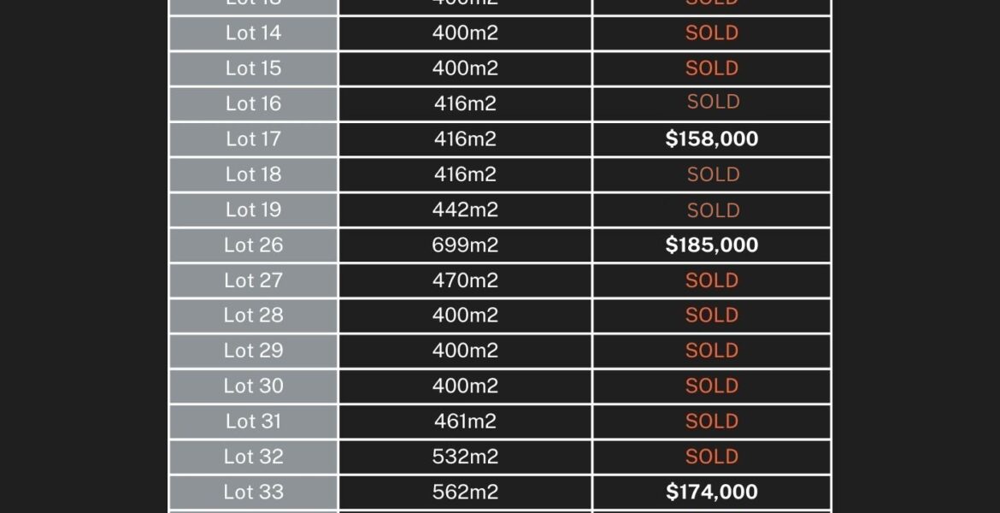Select the Lot 28 label cell
Image resolution: width=1000 pixels, height=513 pixels.
[253, 315]
